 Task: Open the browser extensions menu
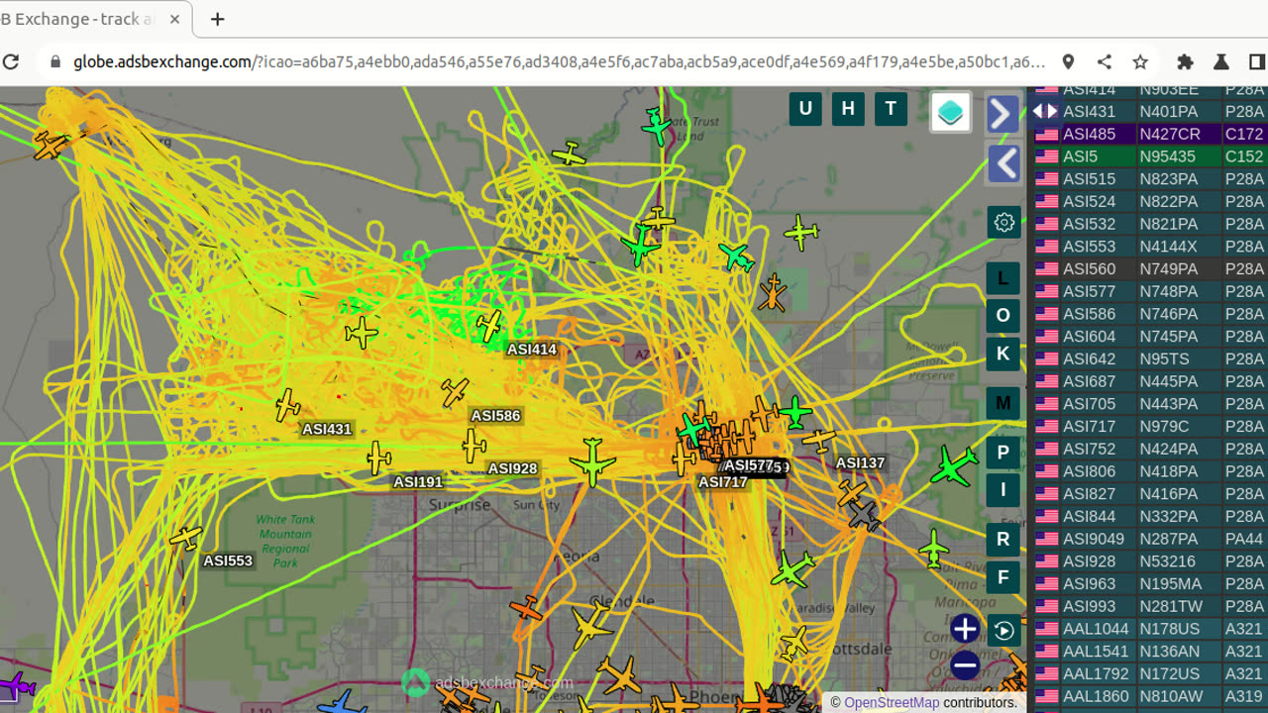coord(1185,61)
